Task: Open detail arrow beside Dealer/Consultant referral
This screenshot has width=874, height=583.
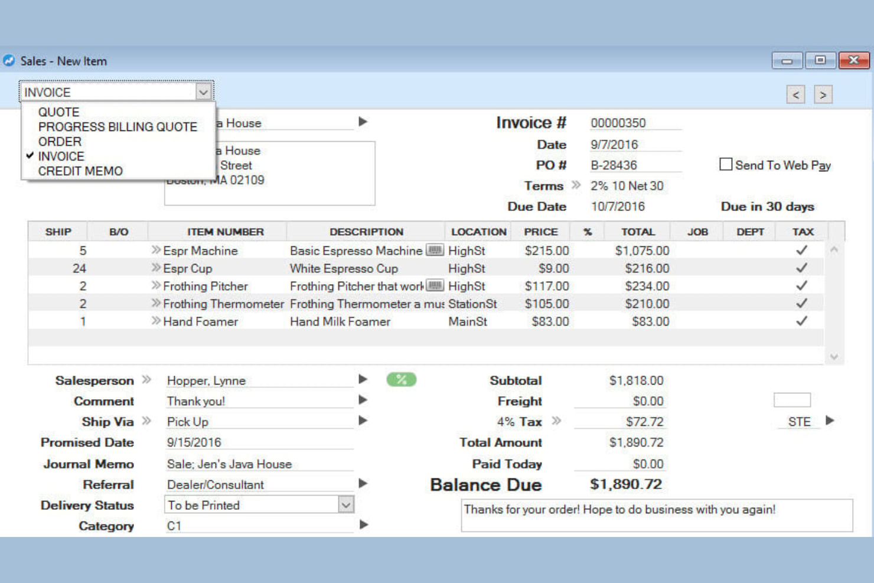Action: click(x=363, y=483)
